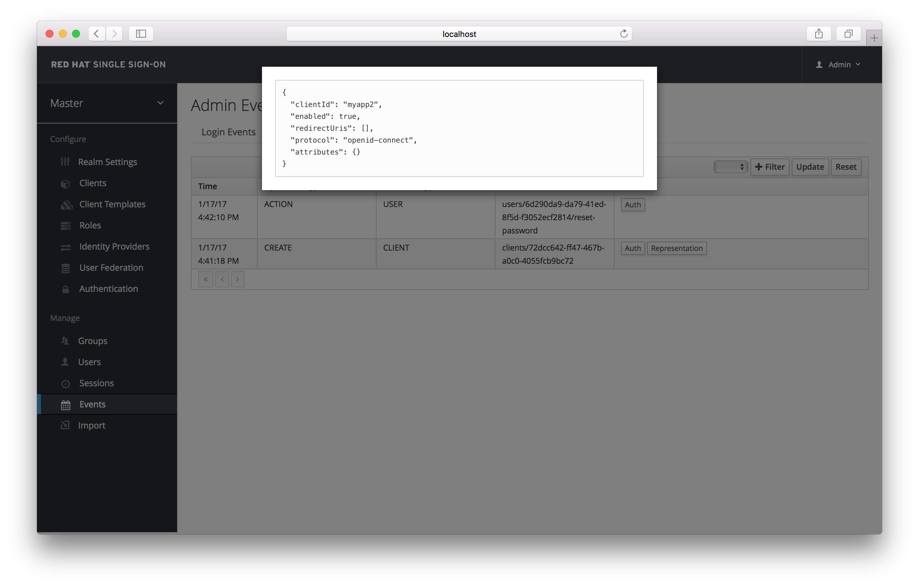Click the Filter toggle button
Screen dimensions: 919x587
click(x=769, y=167)
